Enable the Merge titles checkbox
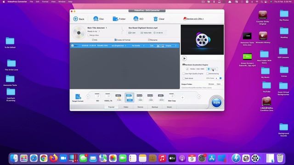Image resolution: width=294 pixels, height=165 pixels. click(x=89, y=35)
